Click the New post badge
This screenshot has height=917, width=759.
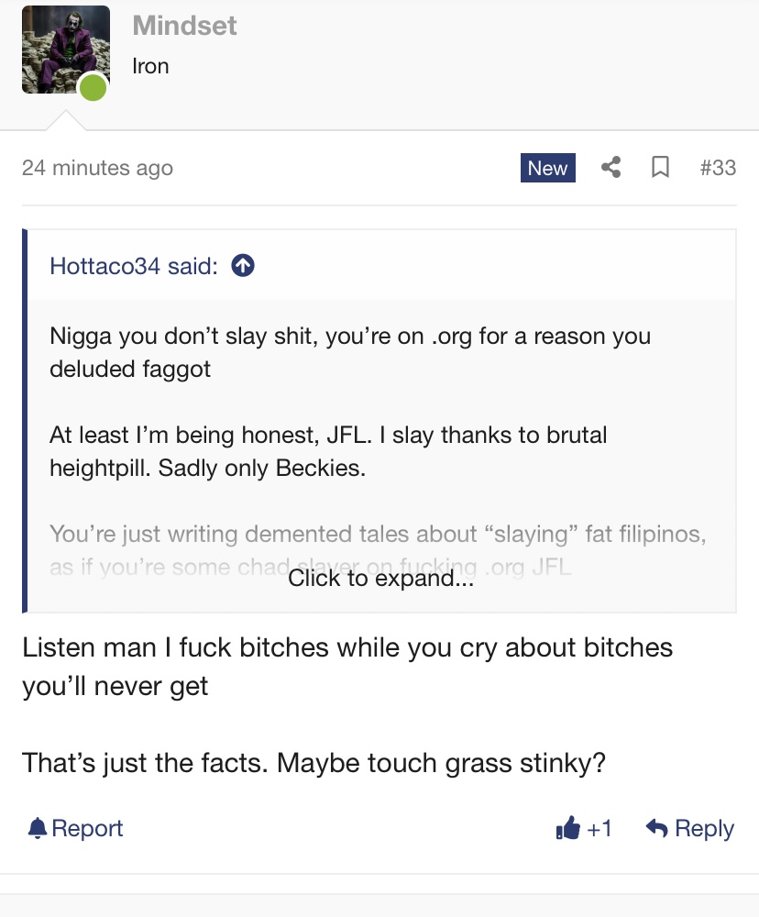(547, 168)
